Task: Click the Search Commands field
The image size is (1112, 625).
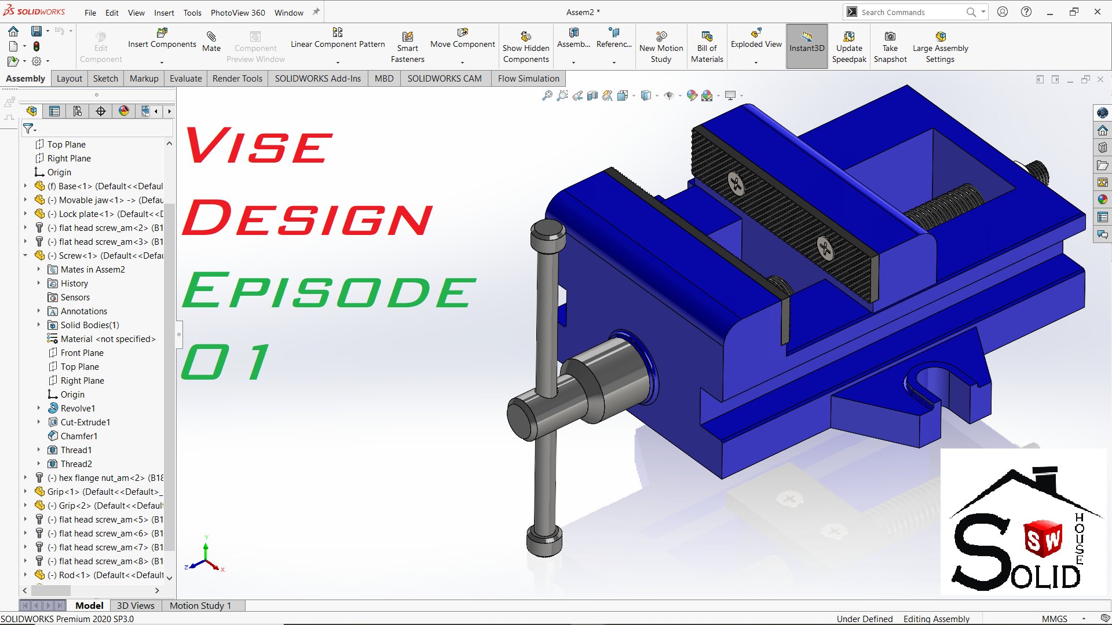Action: tap(912, 12)
